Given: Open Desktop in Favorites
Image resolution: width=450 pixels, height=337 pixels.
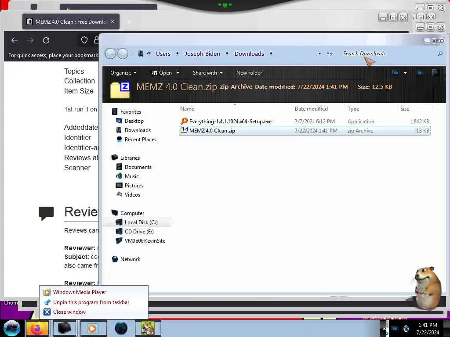Looking at the screenshot, I should point(134,121).
